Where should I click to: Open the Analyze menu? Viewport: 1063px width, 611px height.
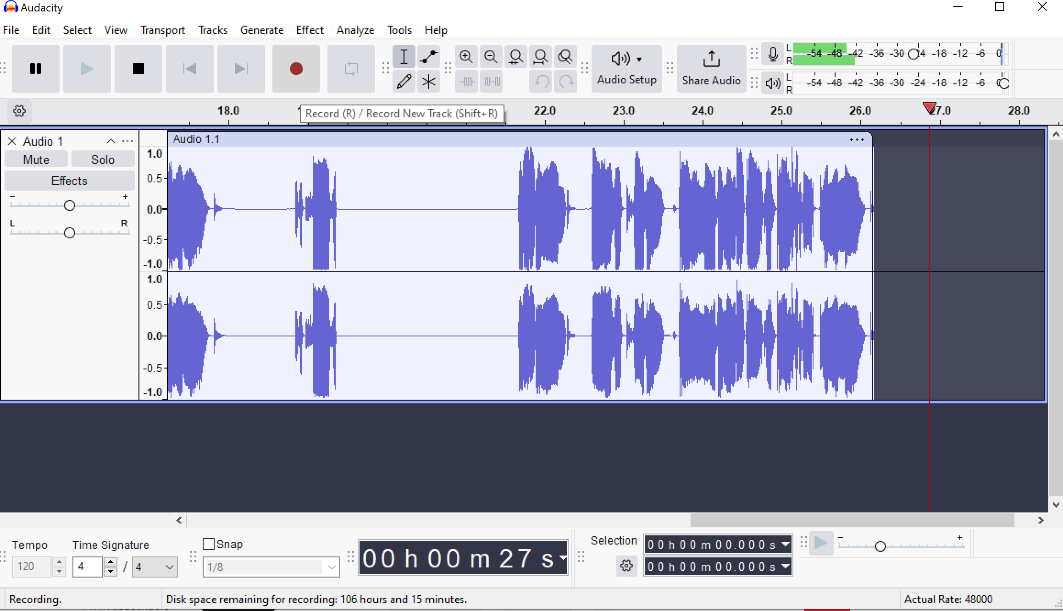pos(355,30)
